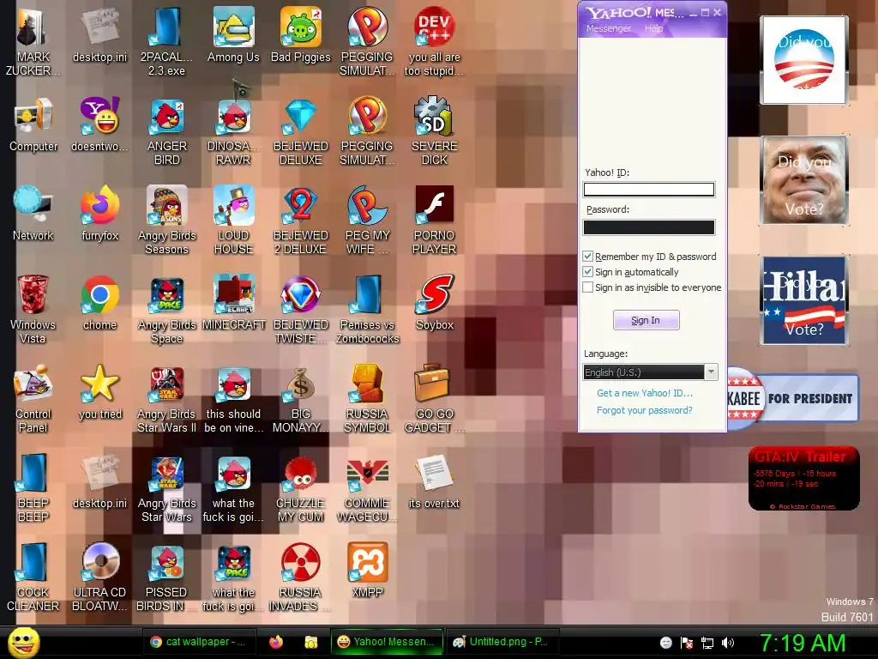Select the 'you tried' star icon
This screenshot has height=659, width=878.
click(x=100, y=392)
